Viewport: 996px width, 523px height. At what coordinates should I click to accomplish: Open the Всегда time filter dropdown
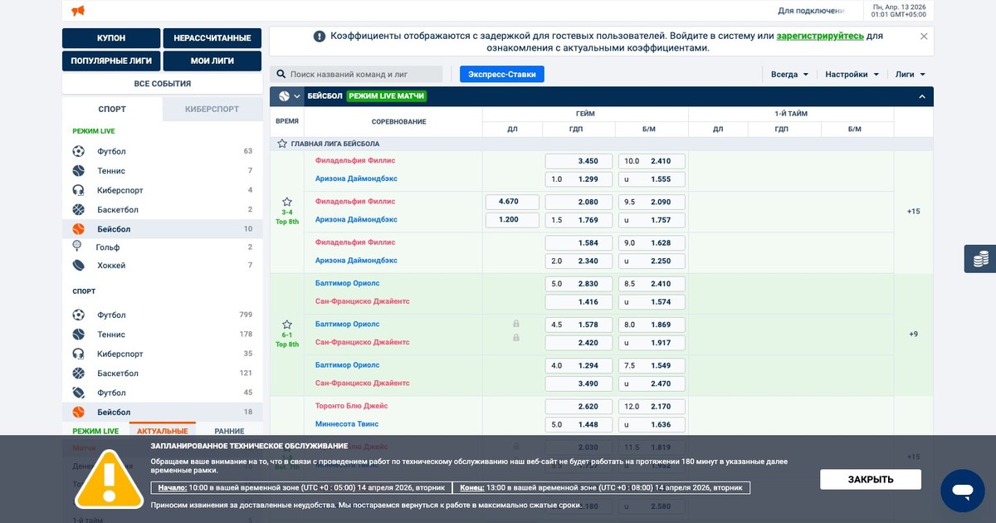(789, 75)
